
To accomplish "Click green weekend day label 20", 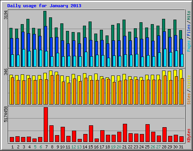I will 119,147.
